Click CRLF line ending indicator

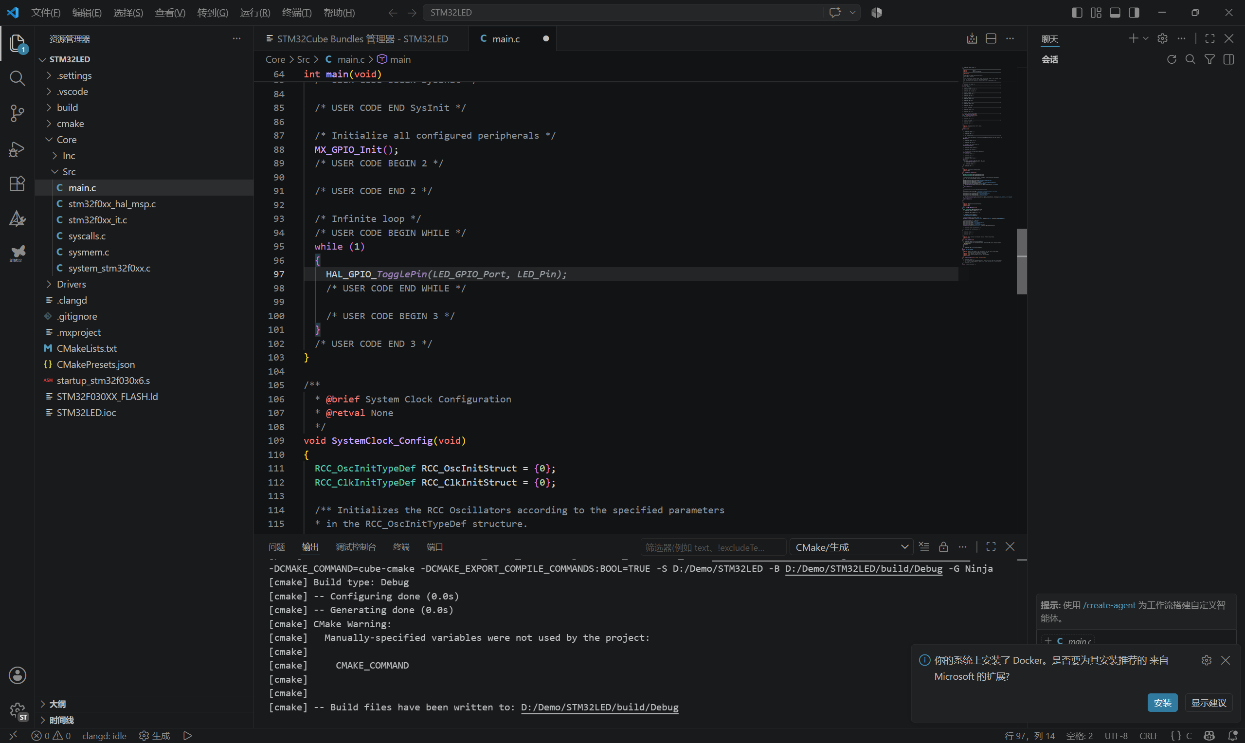coord(1148,736)
